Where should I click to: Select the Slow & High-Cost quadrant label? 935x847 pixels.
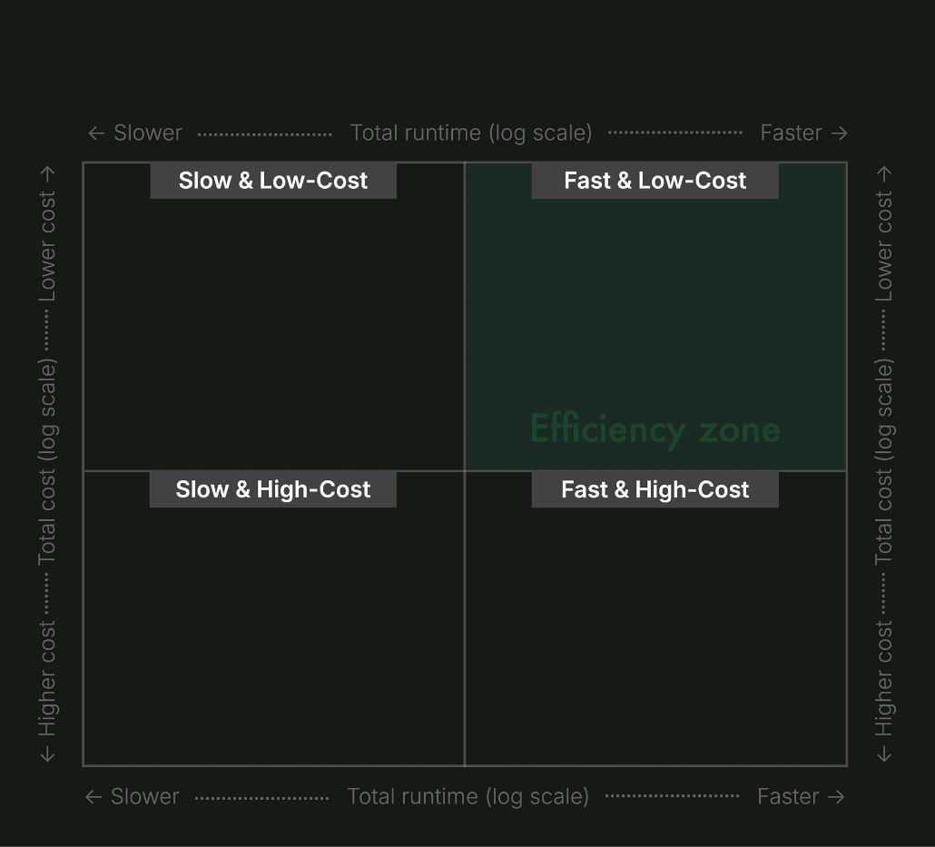coord(273,488)
